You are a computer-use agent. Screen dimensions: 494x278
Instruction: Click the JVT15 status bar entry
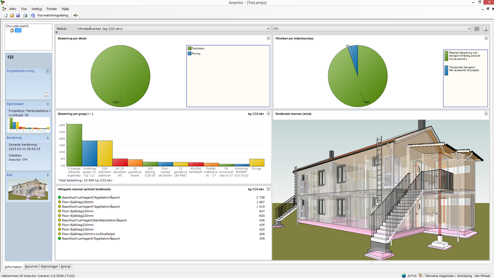click(x=412, y=276)
